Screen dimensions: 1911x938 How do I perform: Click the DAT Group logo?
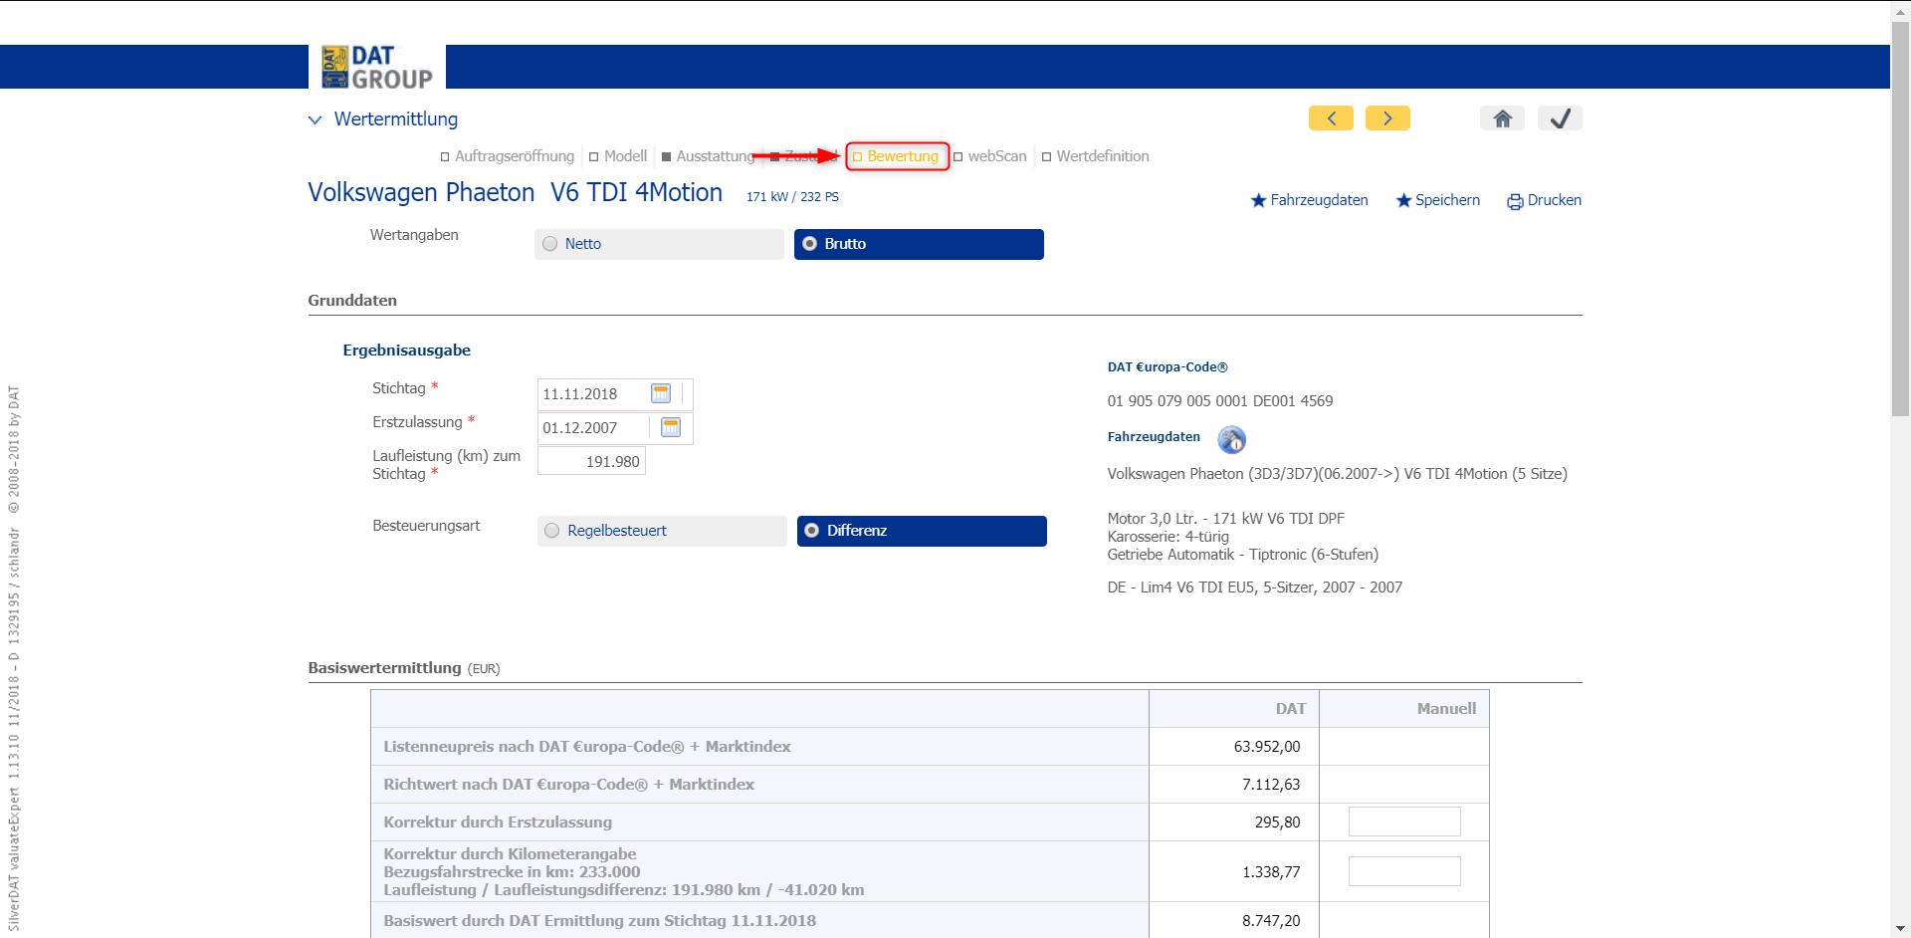tap(377, 67)
